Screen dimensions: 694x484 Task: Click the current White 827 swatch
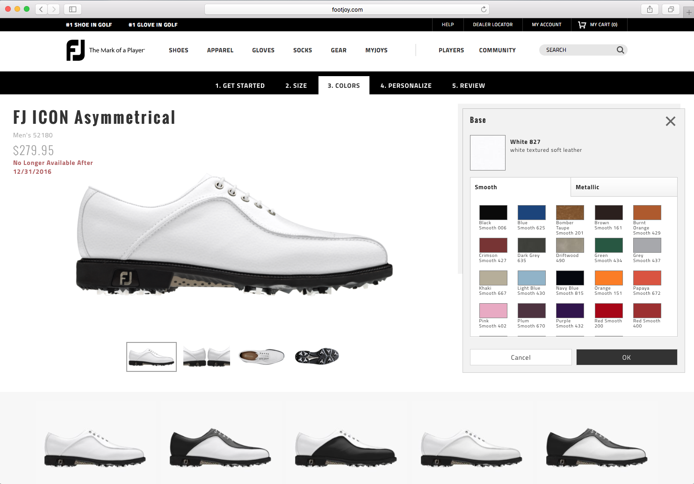487,153
